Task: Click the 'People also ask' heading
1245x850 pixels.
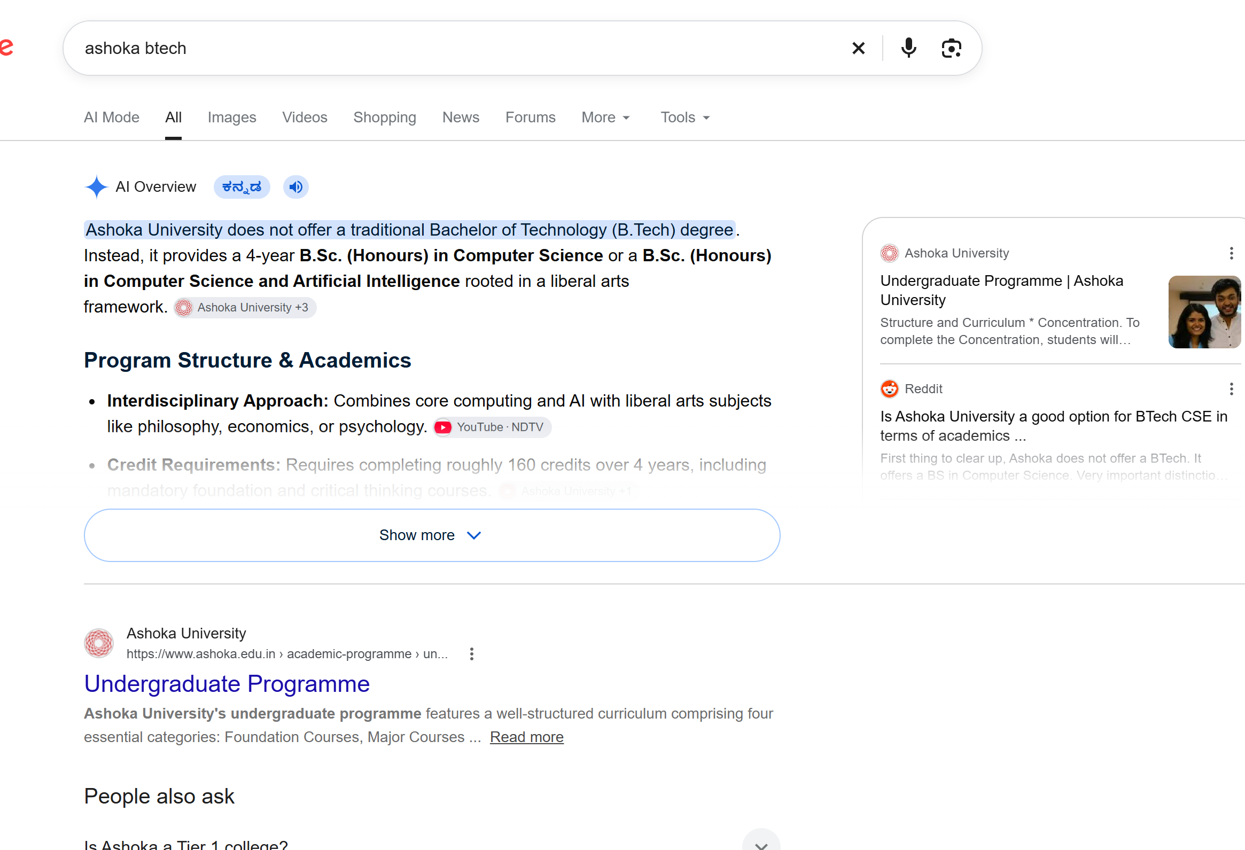Action: pos(159,797)
